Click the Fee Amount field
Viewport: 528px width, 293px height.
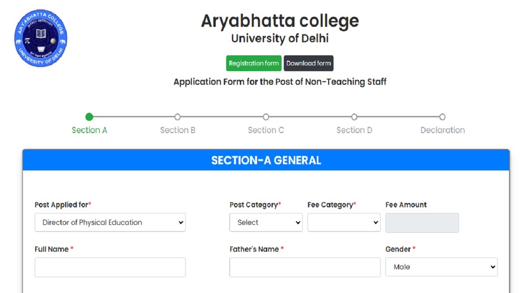tap(422, 223)
